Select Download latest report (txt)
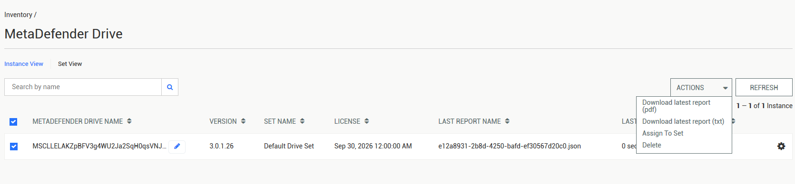795x184 pixels. [683, 121]
